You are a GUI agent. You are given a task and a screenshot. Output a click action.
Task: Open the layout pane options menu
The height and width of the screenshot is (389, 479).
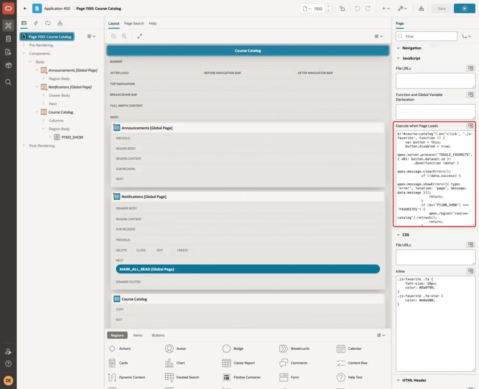[x=378, y=36]
